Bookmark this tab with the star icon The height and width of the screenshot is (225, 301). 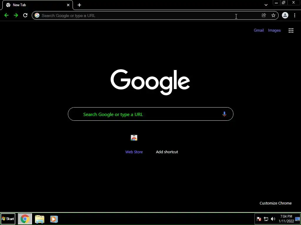273,15
